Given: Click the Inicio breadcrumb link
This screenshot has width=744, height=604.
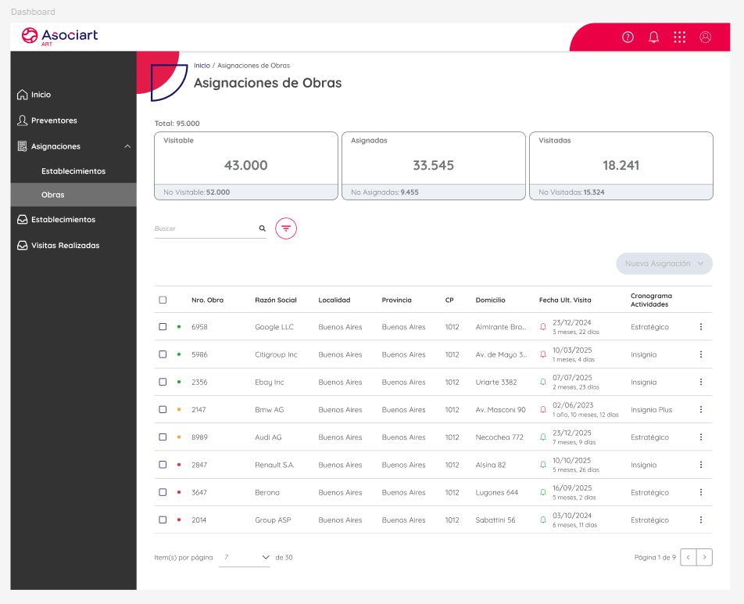Looking at the screenshot, I should [202, 66].
